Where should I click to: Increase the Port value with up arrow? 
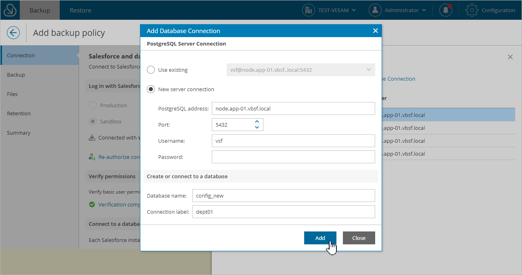click(257, 121)
